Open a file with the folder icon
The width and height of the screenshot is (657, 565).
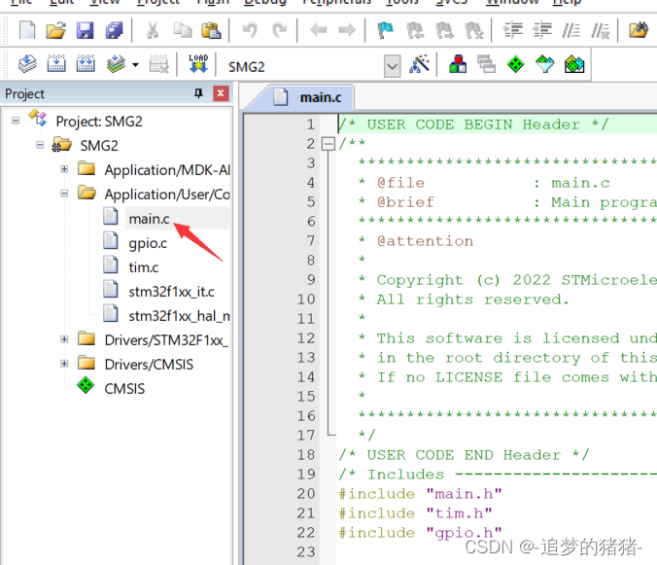click(55, 30)
